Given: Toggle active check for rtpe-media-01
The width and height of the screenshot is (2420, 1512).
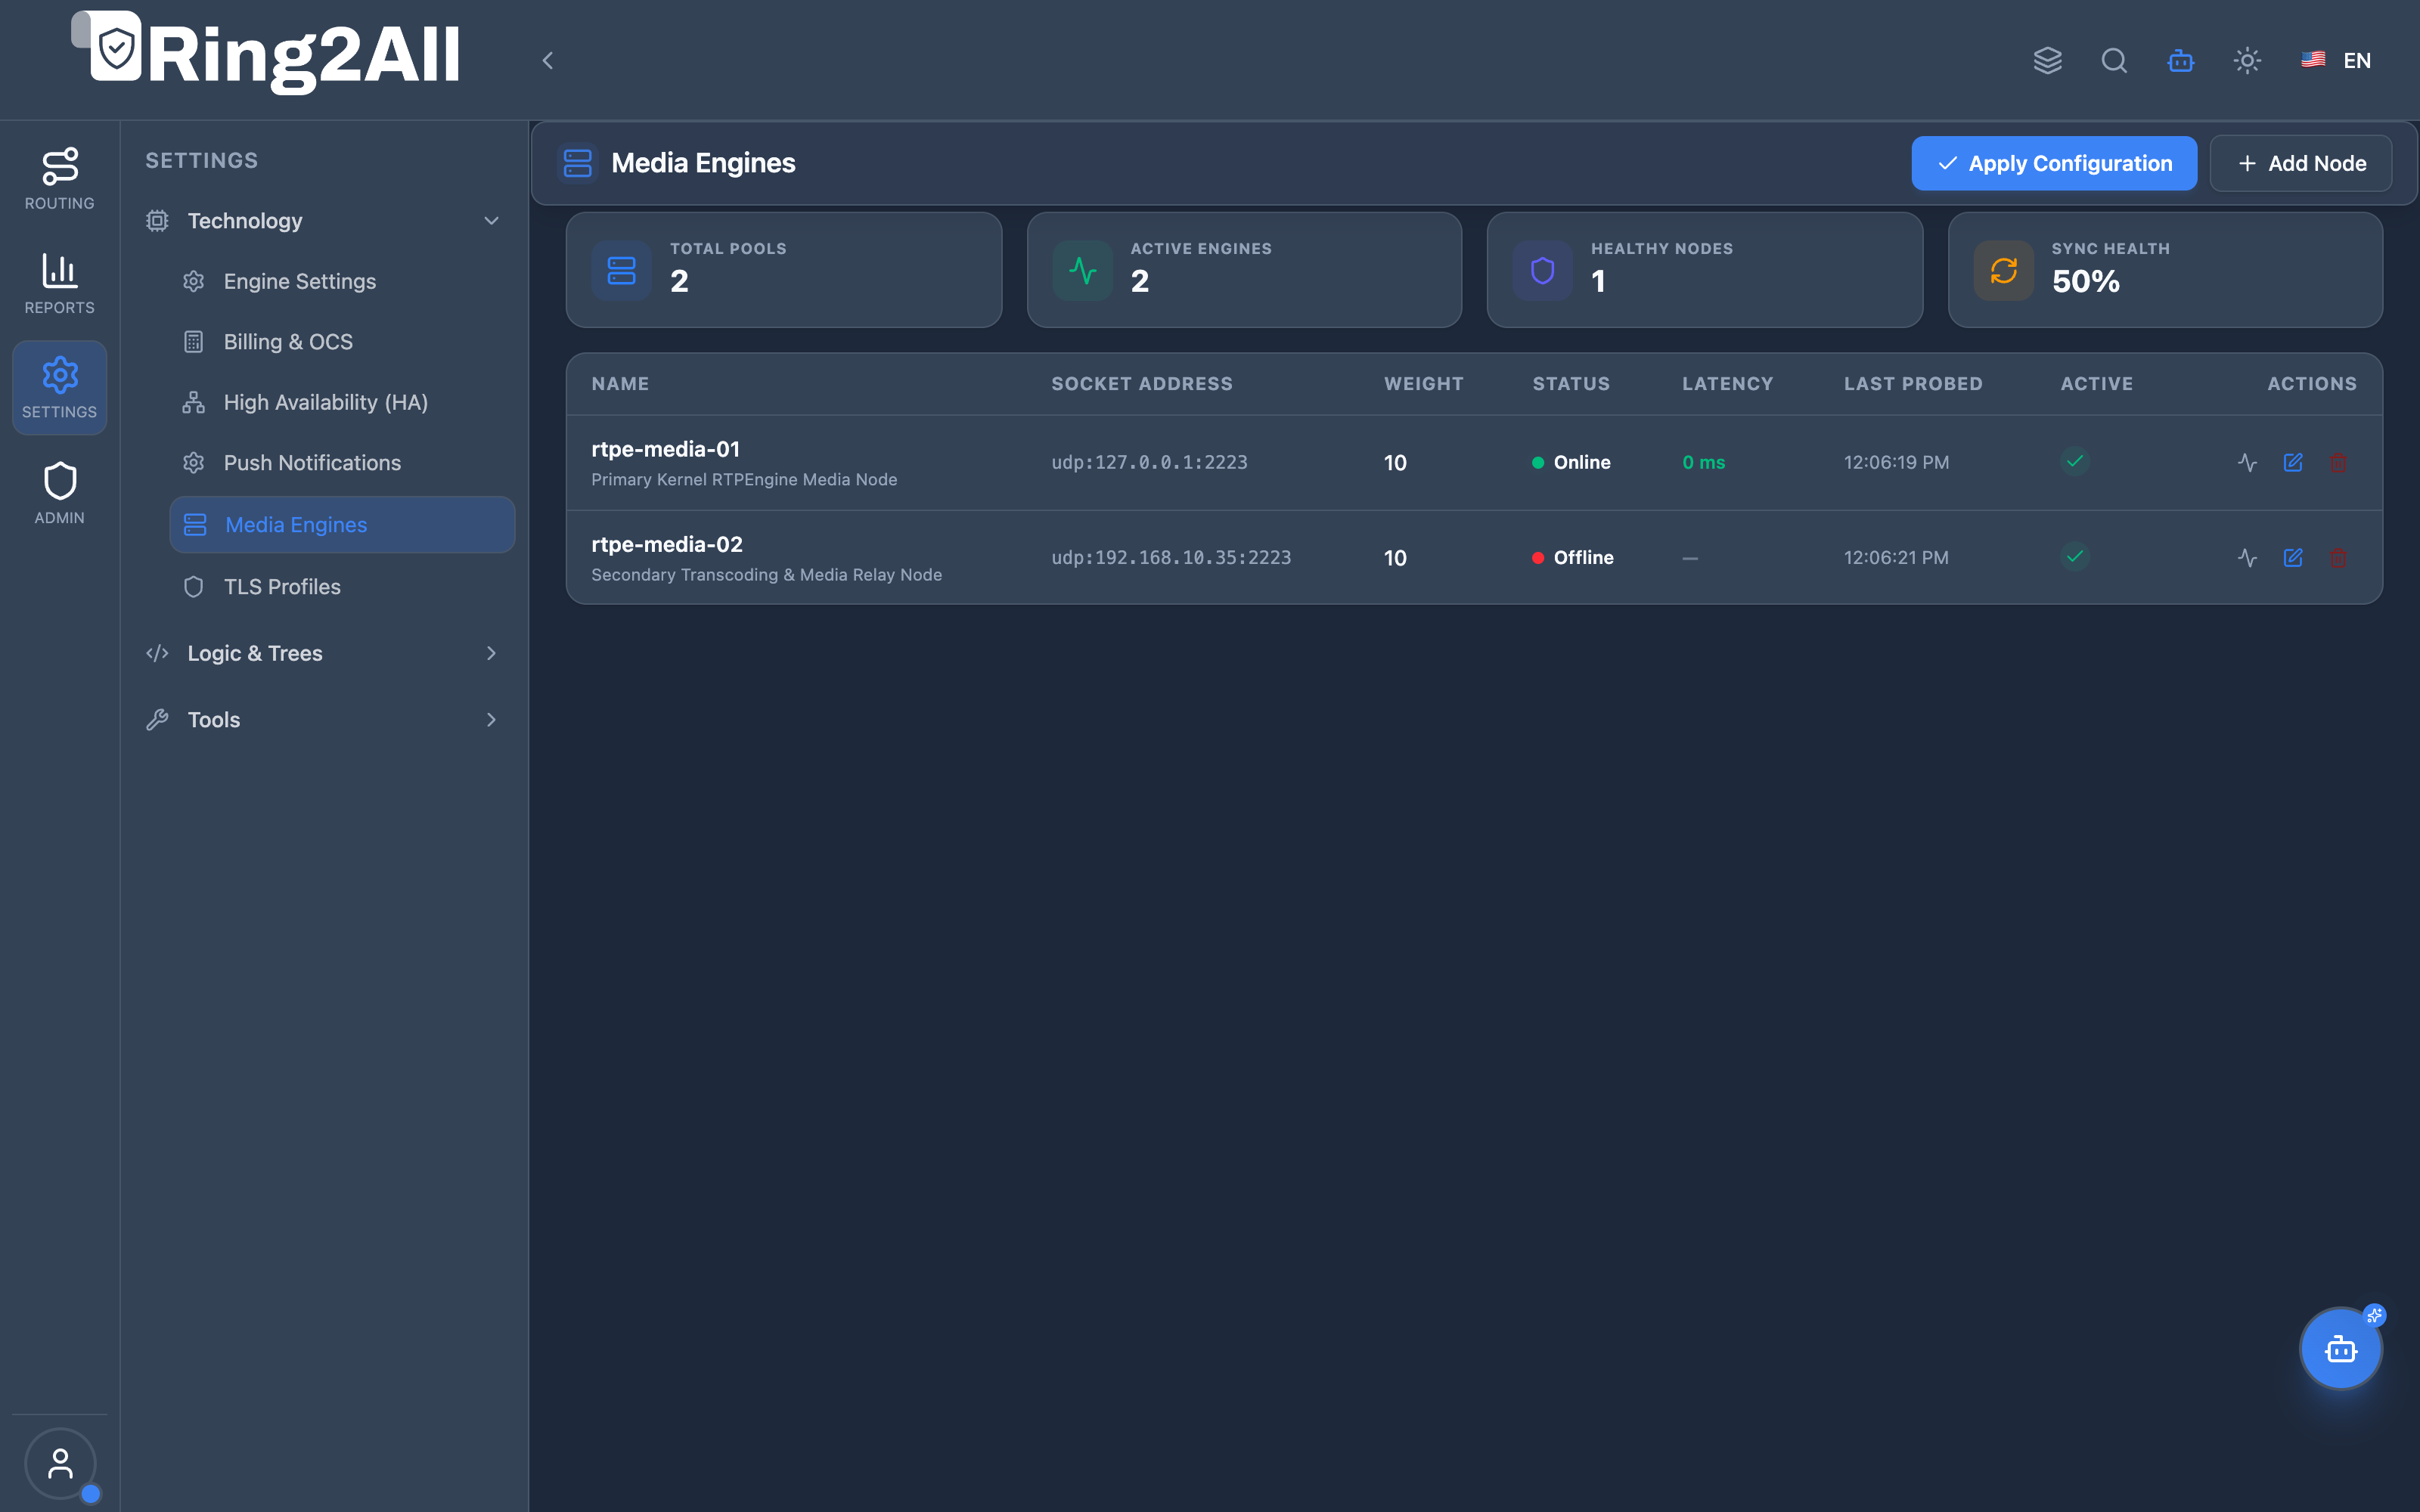Looking at the screenshot, I should pos(2075,461).
